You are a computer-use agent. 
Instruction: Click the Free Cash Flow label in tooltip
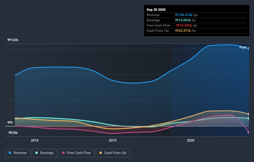coord(158,25)
